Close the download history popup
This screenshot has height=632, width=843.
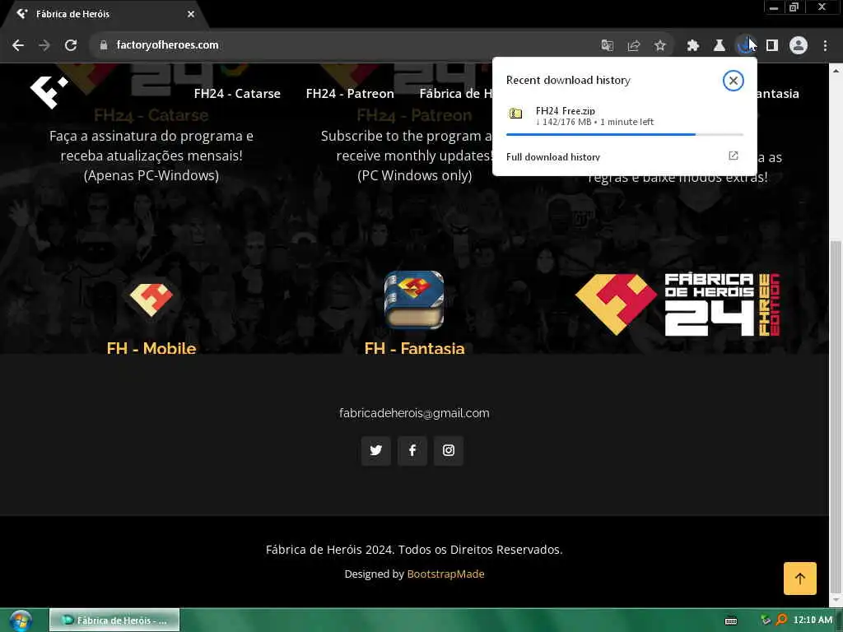(733, 81)
